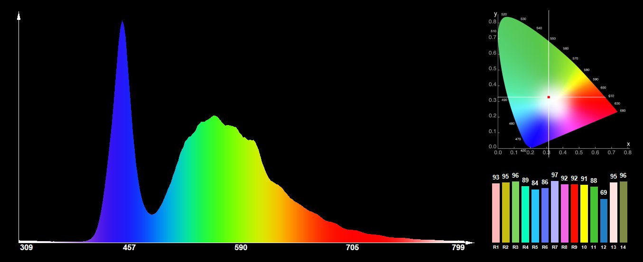Select the red R9 bar
Screen dimensions: 643x262
574,213
